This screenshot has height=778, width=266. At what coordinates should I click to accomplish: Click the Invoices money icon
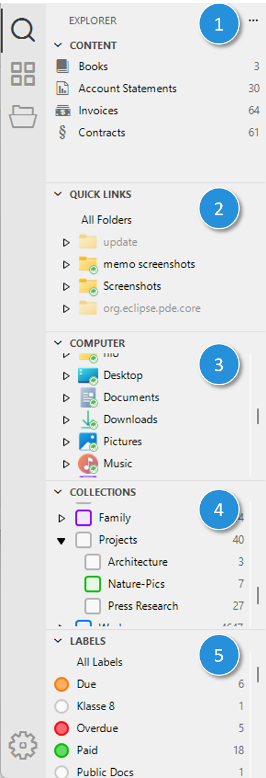[x=63, y=111]
